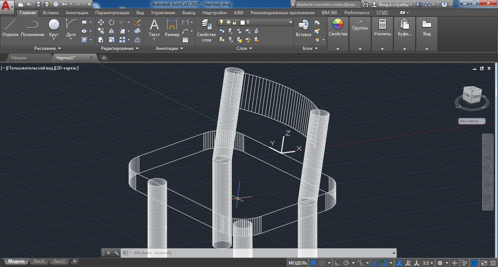Click the ViewCube in the viewport

pos(472,95)
